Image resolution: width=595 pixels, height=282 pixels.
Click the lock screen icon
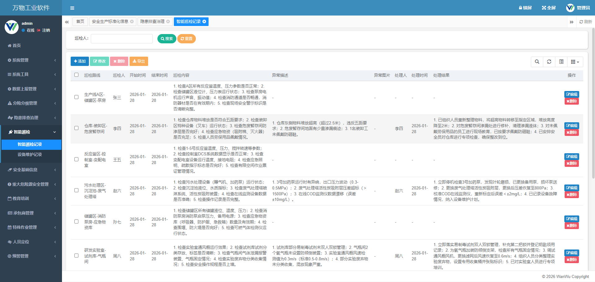click(521, 8)
